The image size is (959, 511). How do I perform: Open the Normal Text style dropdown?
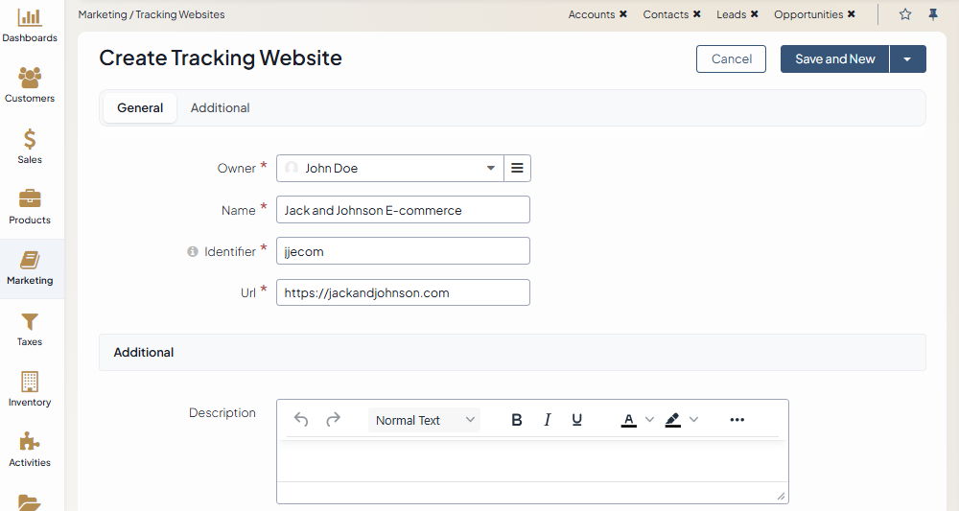pyautogui.click(x=424, y=420)
